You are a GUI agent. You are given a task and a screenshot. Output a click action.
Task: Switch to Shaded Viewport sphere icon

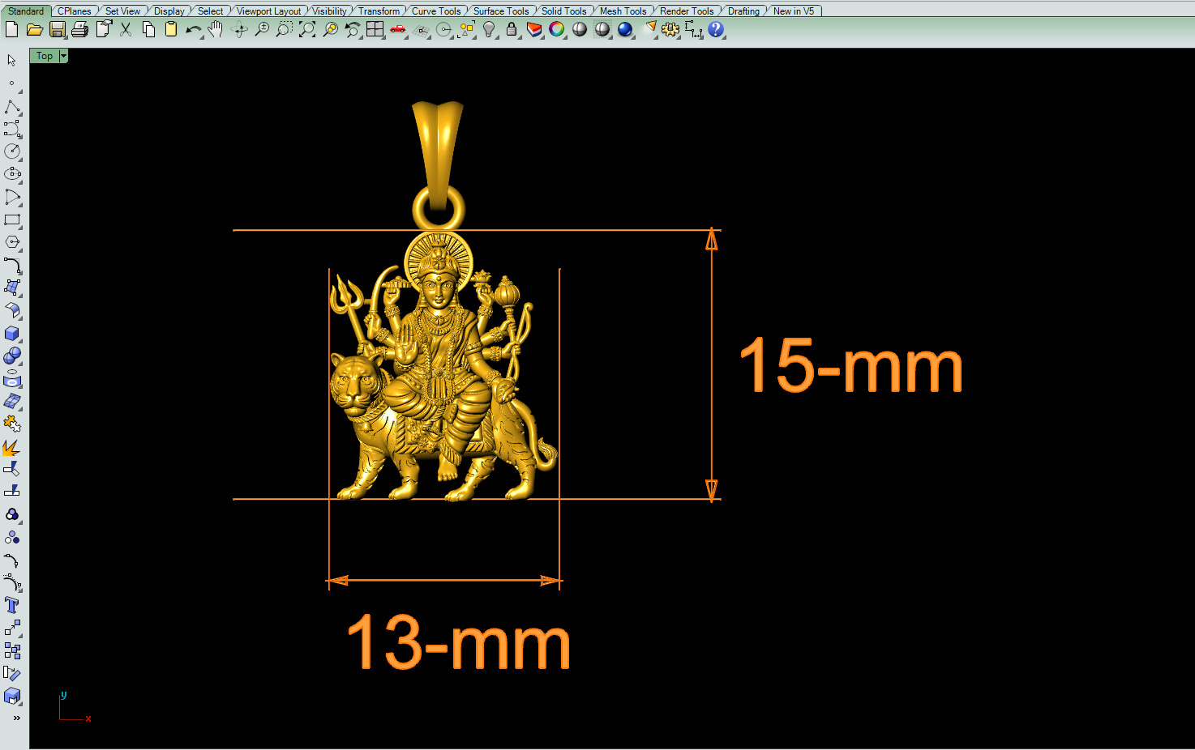click(x=580, y=29)
